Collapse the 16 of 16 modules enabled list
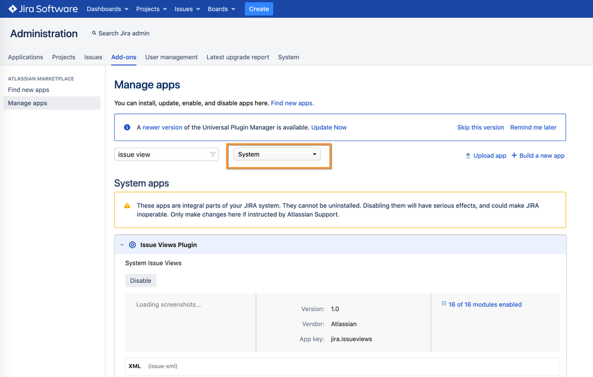The height and width of the screenshot is (377, 593). (444, 304)
